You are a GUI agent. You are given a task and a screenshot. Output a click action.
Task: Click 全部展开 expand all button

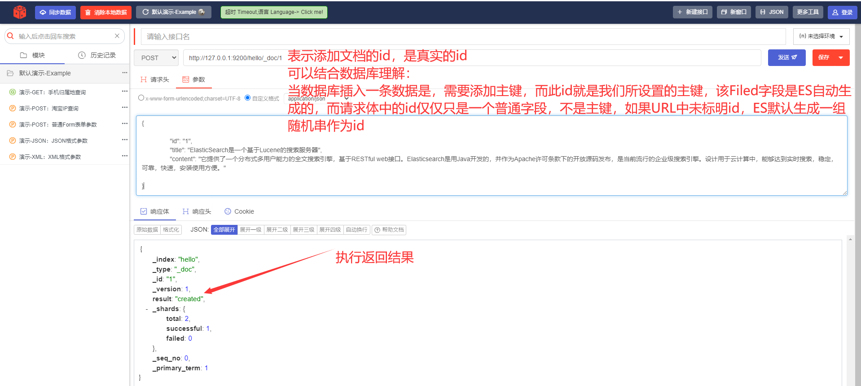click(x=224, y=230)
